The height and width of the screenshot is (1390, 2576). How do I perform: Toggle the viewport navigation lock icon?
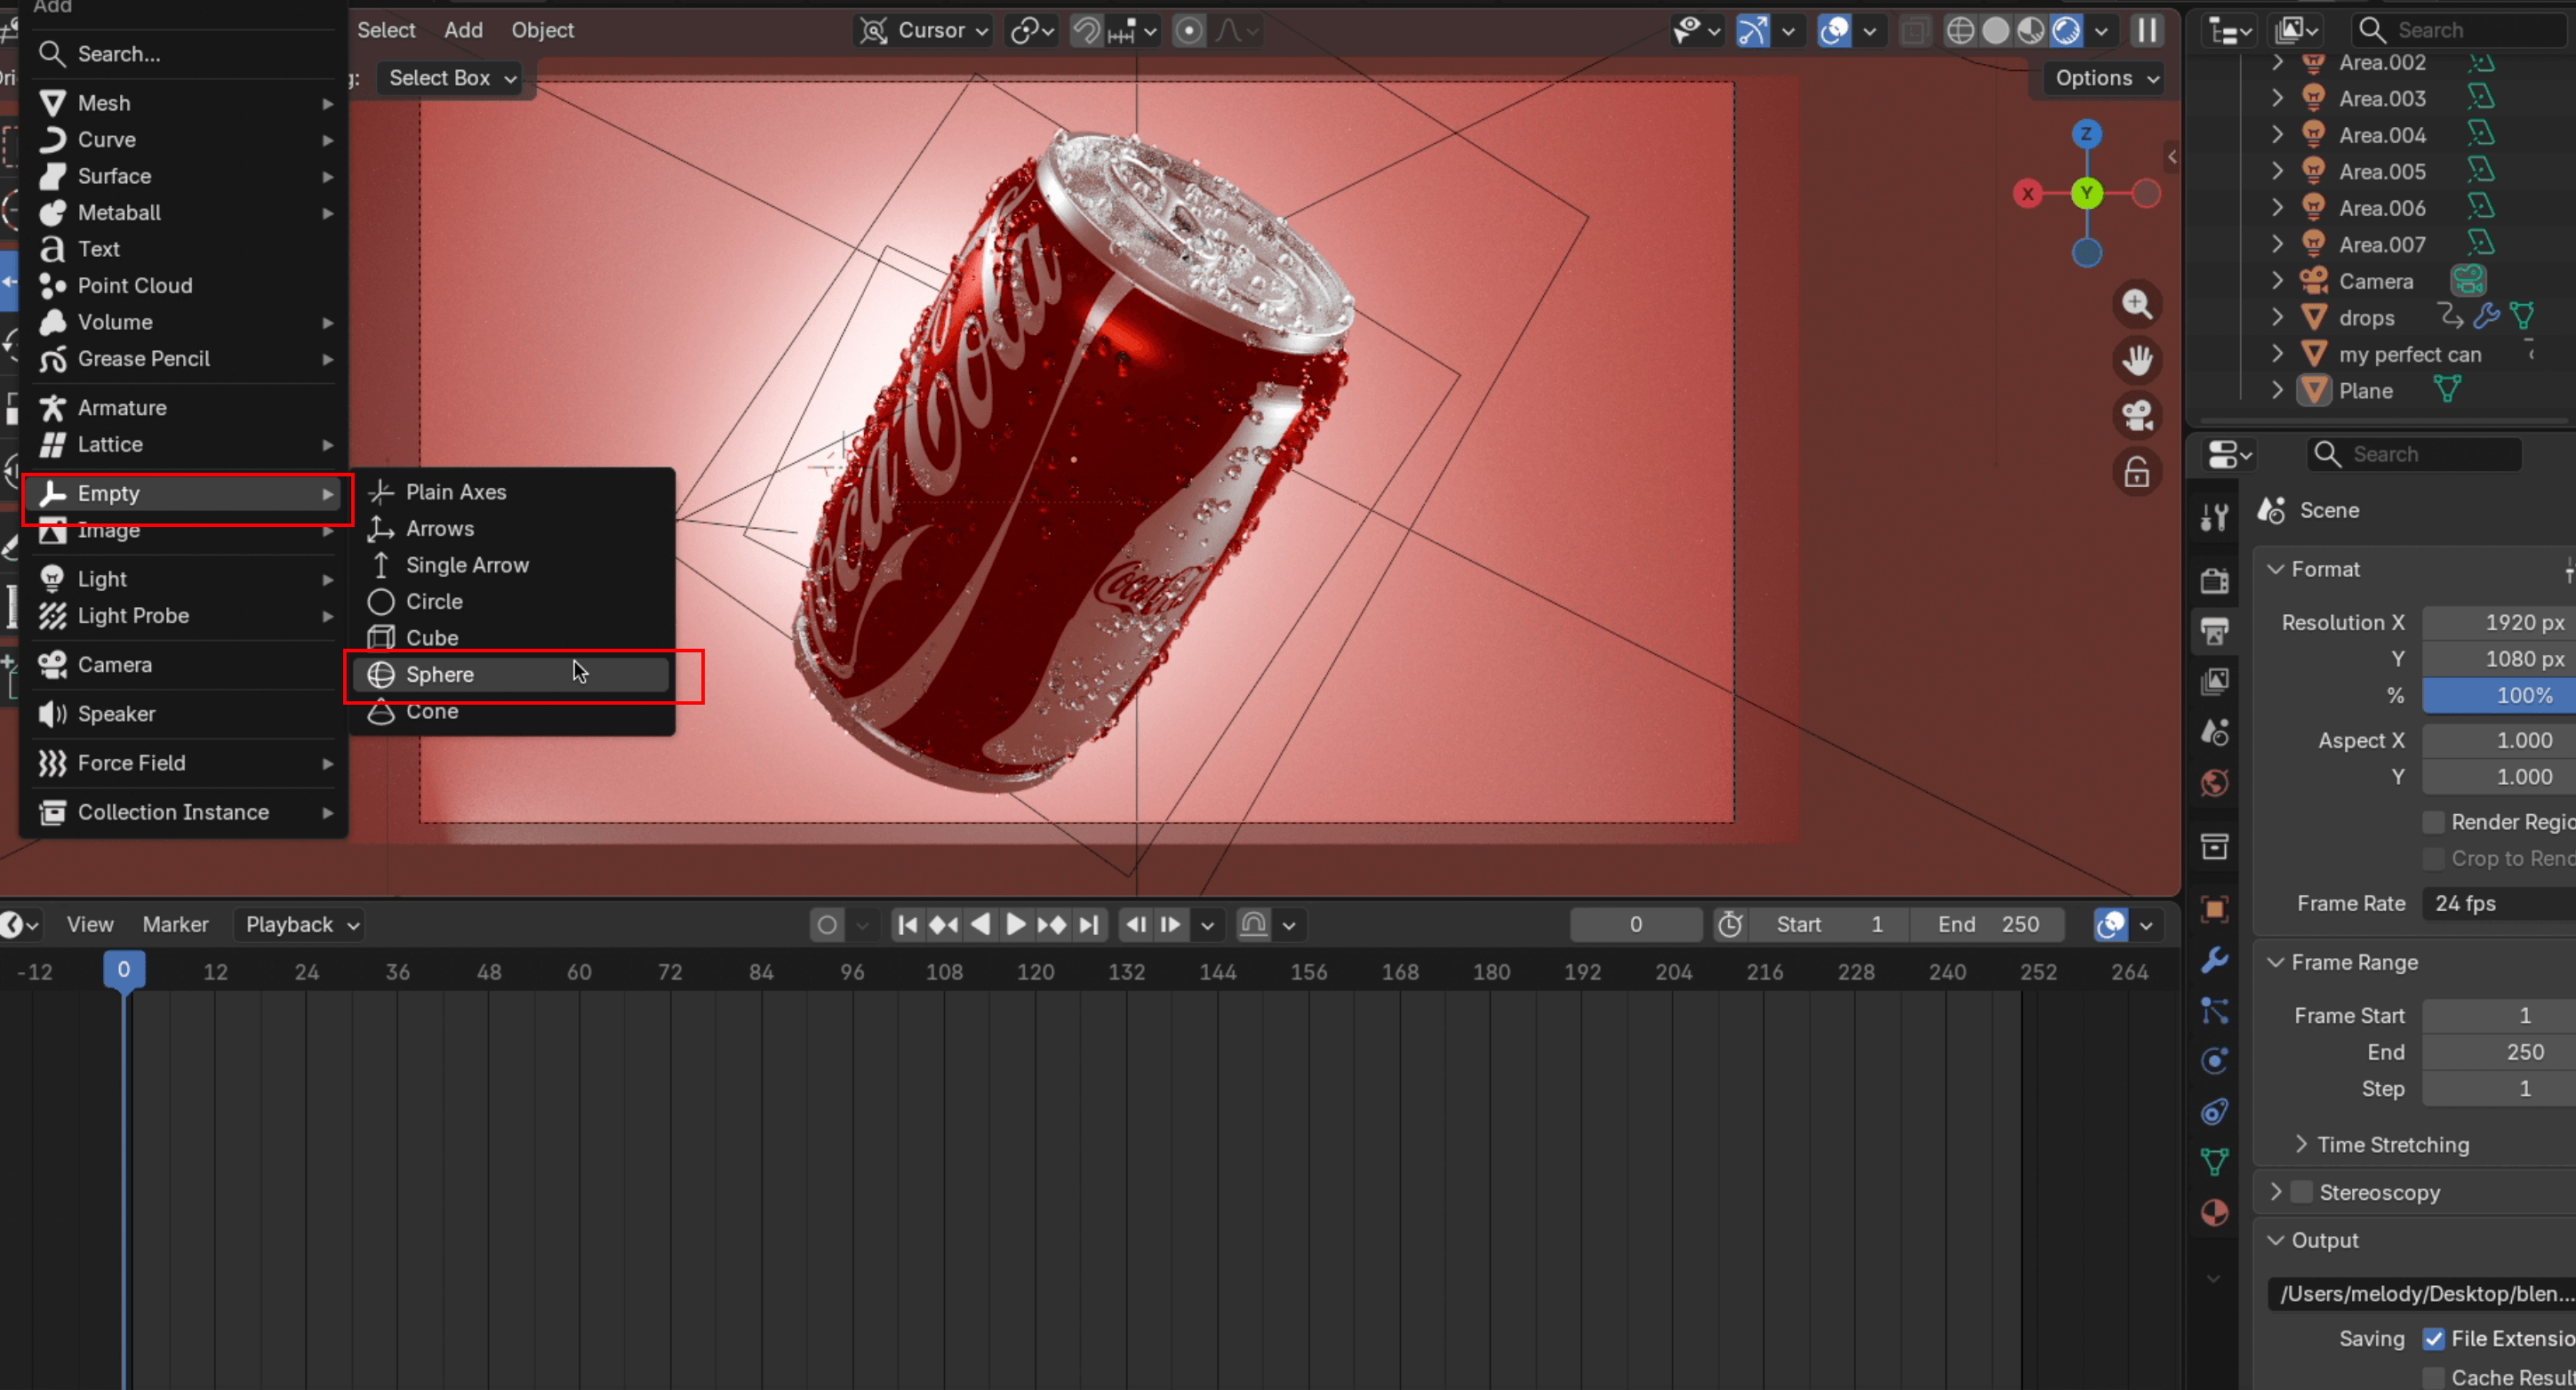pos(2137,472)
